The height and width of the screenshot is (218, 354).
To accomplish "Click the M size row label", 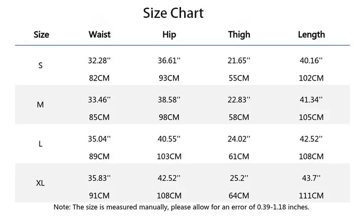I will [40, 105].
